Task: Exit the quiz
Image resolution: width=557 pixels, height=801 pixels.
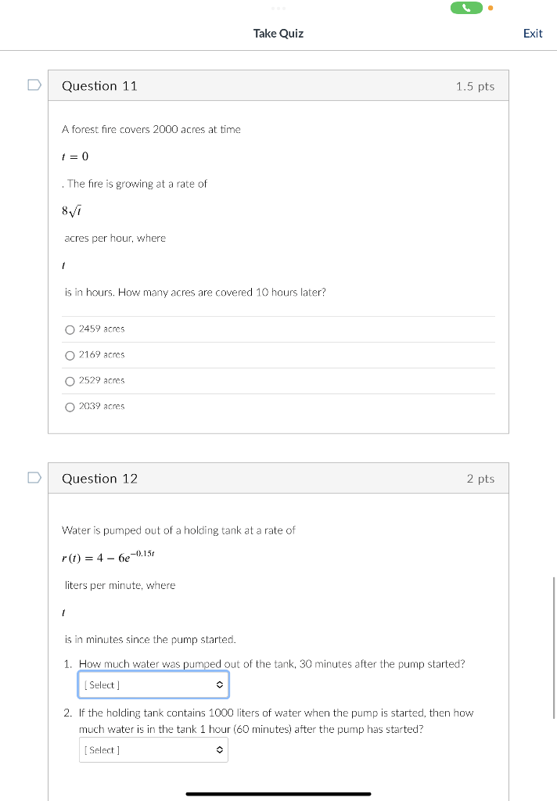Action: [x=533, y=33]
